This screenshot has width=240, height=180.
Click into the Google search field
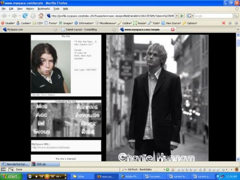click(x=213, y=16)
